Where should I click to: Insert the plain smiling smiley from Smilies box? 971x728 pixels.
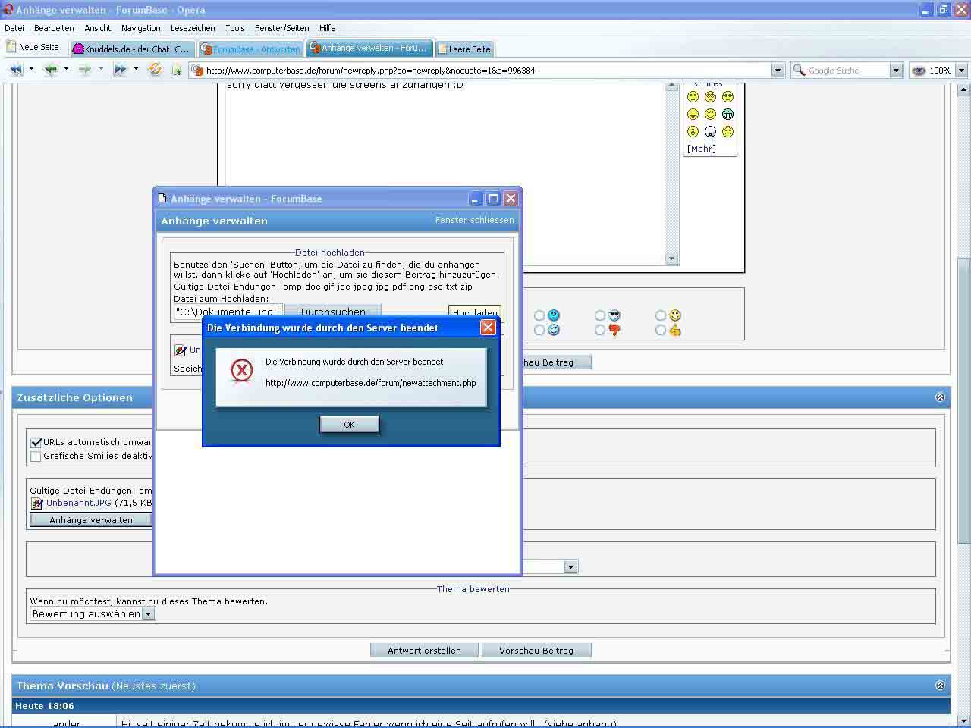pos(693,96)
